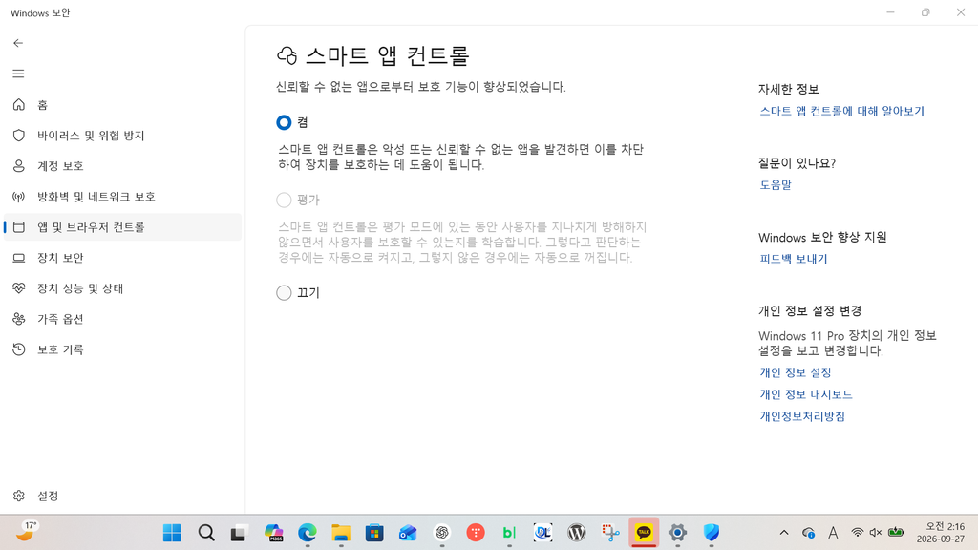Launch Microsoft Edge from taskbar
Screen dimensions: 978x550
point(307,533)
